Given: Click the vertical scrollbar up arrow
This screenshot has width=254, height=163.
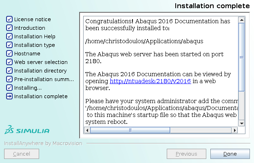Looking at the screenshot, I should click(241, 20).
